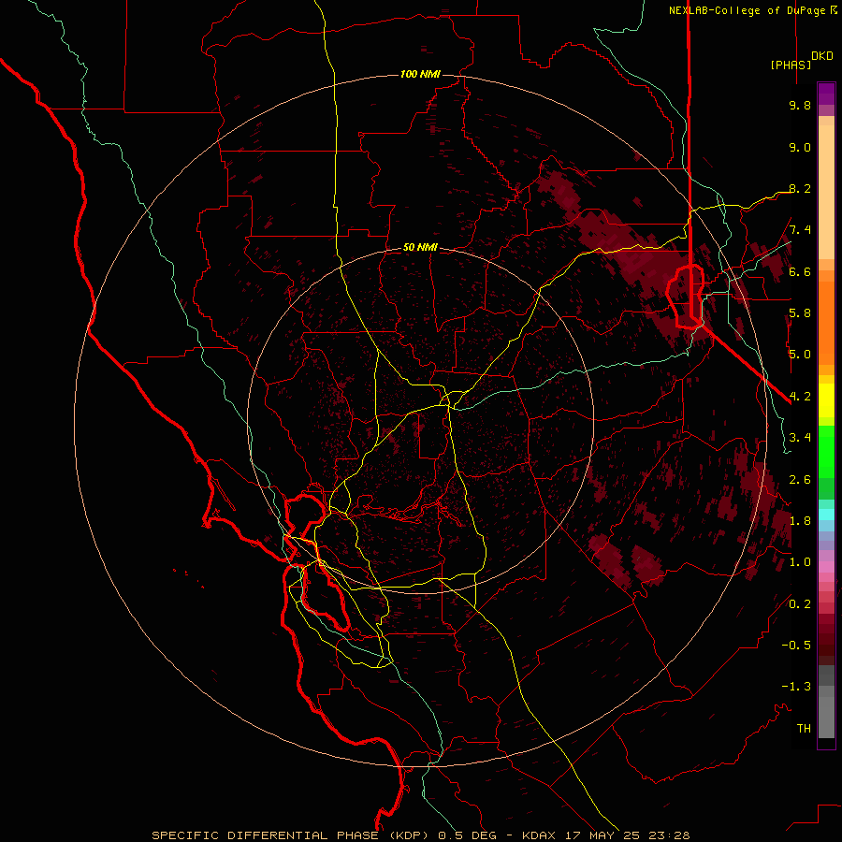Pick the purple swatch atop the color scale
842x842 pixels.
coord(826,94)
